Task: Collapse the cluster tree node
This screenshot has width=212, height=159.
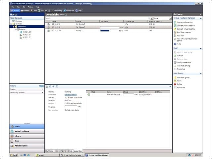Action: pos(16,29)
